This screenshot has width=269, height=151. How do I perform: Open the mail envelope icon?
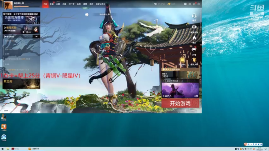click(x=190, y=4)
